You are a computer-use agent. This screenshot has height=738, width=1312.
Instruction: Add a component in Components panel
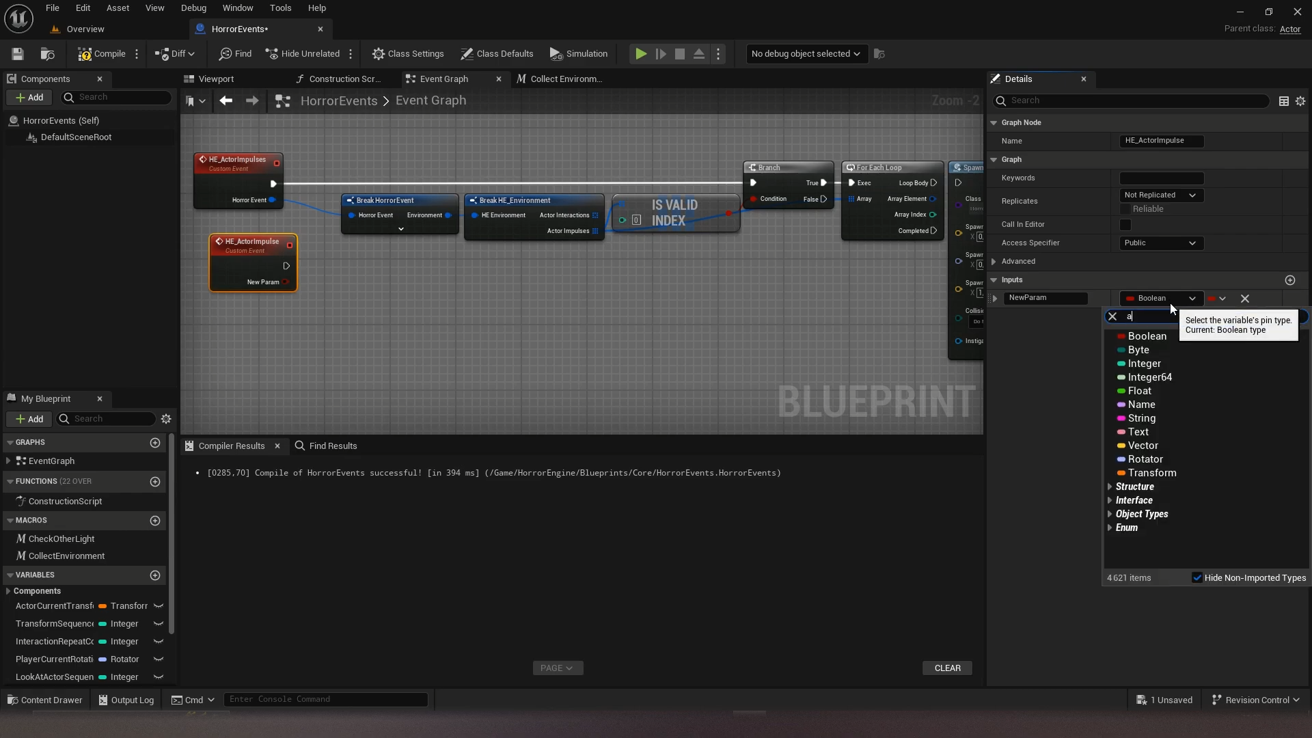(x=29, y=98)
